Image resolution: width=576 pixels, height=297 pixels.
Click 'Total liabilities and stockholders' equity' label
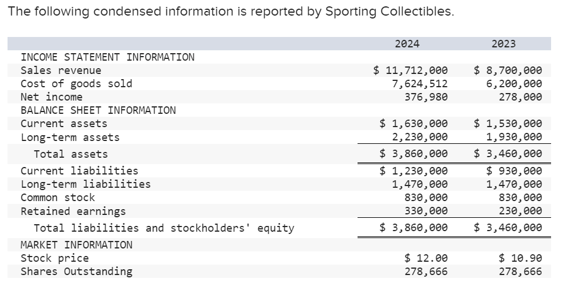(164, 228)
